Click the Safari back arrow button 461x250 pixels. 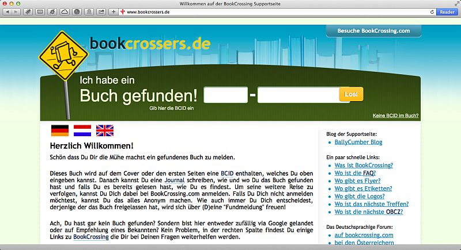pos(7,11)
